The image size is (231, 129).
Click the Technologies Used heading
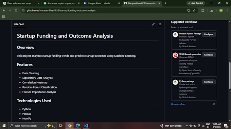click(34, 101)
